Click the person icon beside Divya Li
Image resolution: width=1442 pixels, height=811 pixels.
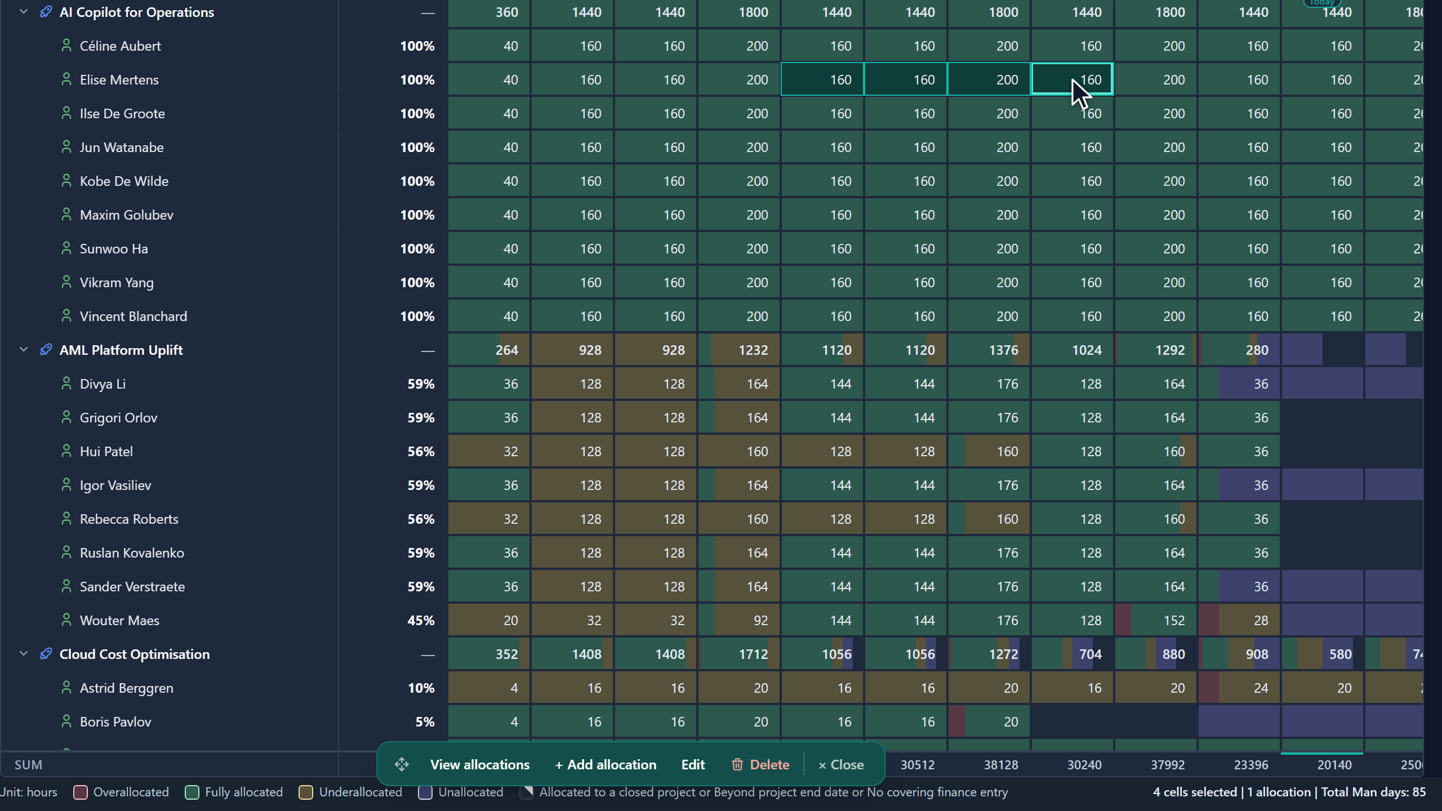tap(66, 383)
